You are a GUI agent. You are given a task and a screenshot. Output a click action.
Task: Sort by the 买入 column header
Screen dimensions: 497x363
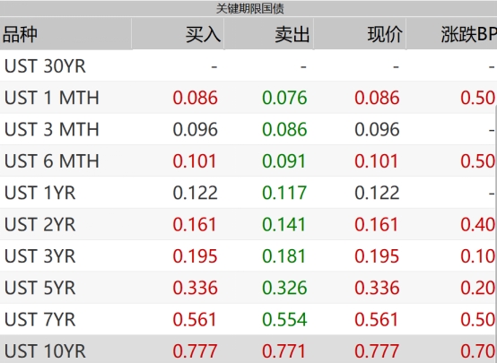pyautogui.click(x=178, y=34)
